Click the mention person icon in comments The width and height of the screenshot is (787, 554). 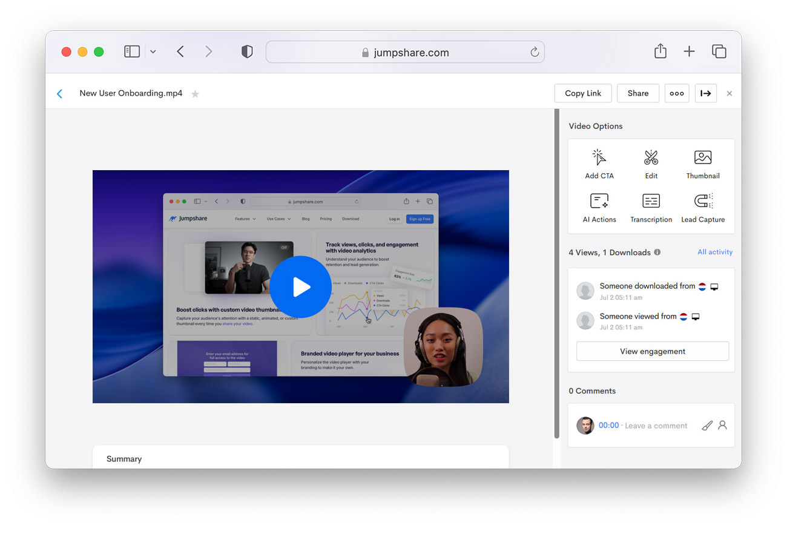coord(722,425)
